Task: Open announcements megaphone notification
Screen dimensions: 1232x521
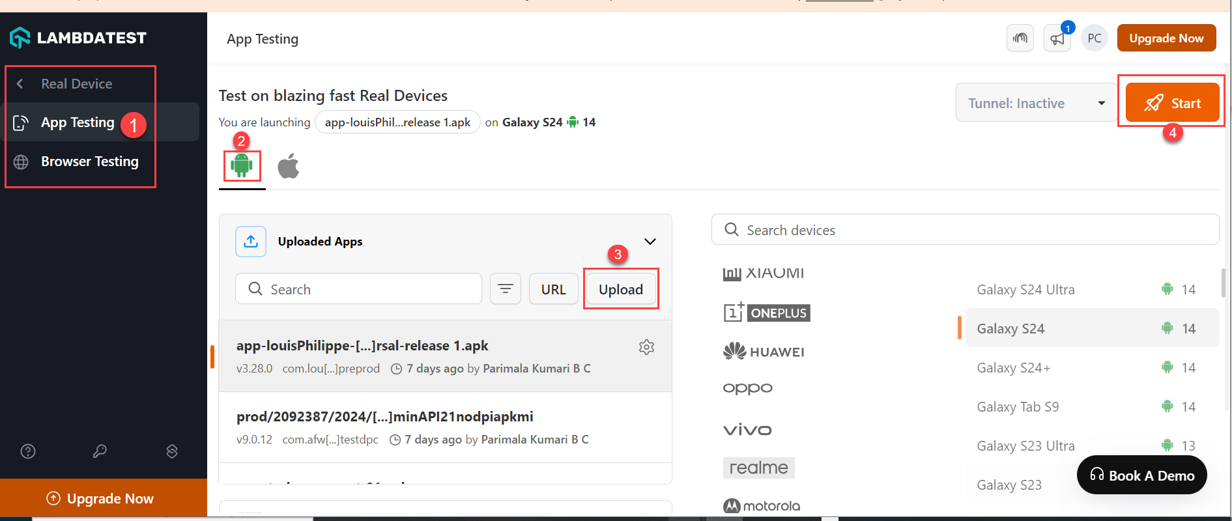Action: 1057,38
